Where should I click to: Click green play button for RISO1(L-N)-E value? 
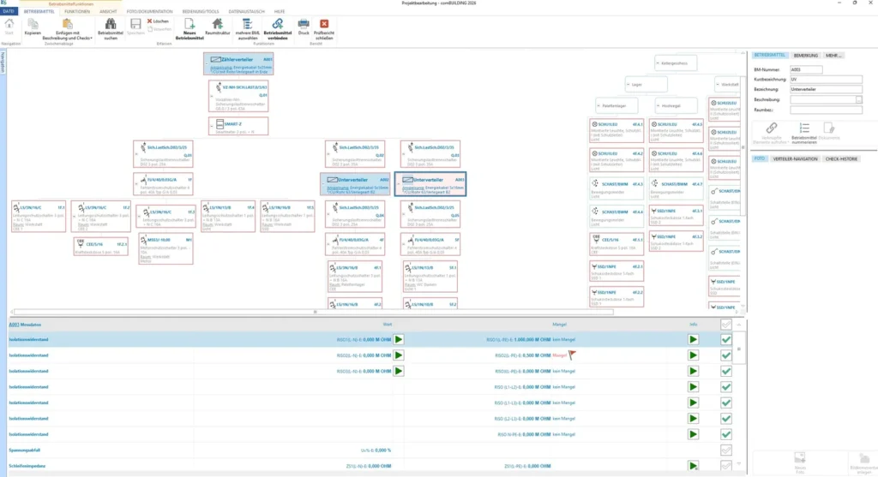(x=399, y=339)
